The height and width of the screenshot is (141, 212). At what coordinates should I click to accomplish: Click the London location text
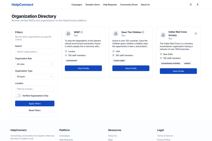coord(72,51)
